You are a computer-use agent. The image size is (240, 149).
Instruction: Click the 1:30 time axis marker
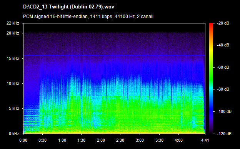(x=82, y=140)
